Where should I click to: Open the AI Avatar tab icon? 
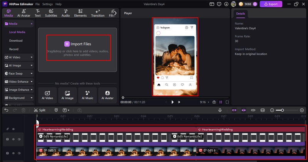tap(24, 11)
